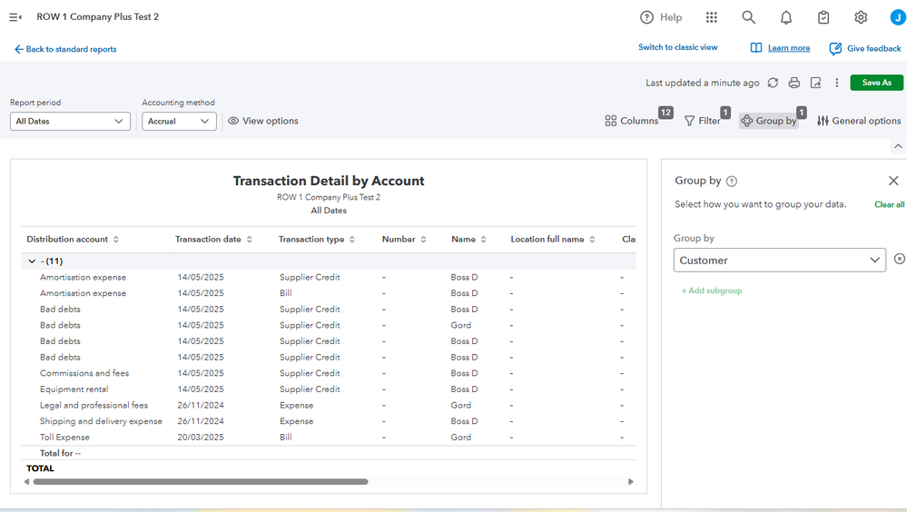Click the export report icon
Image resolution: width=907 pixels, height=512 pixels.
(x=815, y=83)
